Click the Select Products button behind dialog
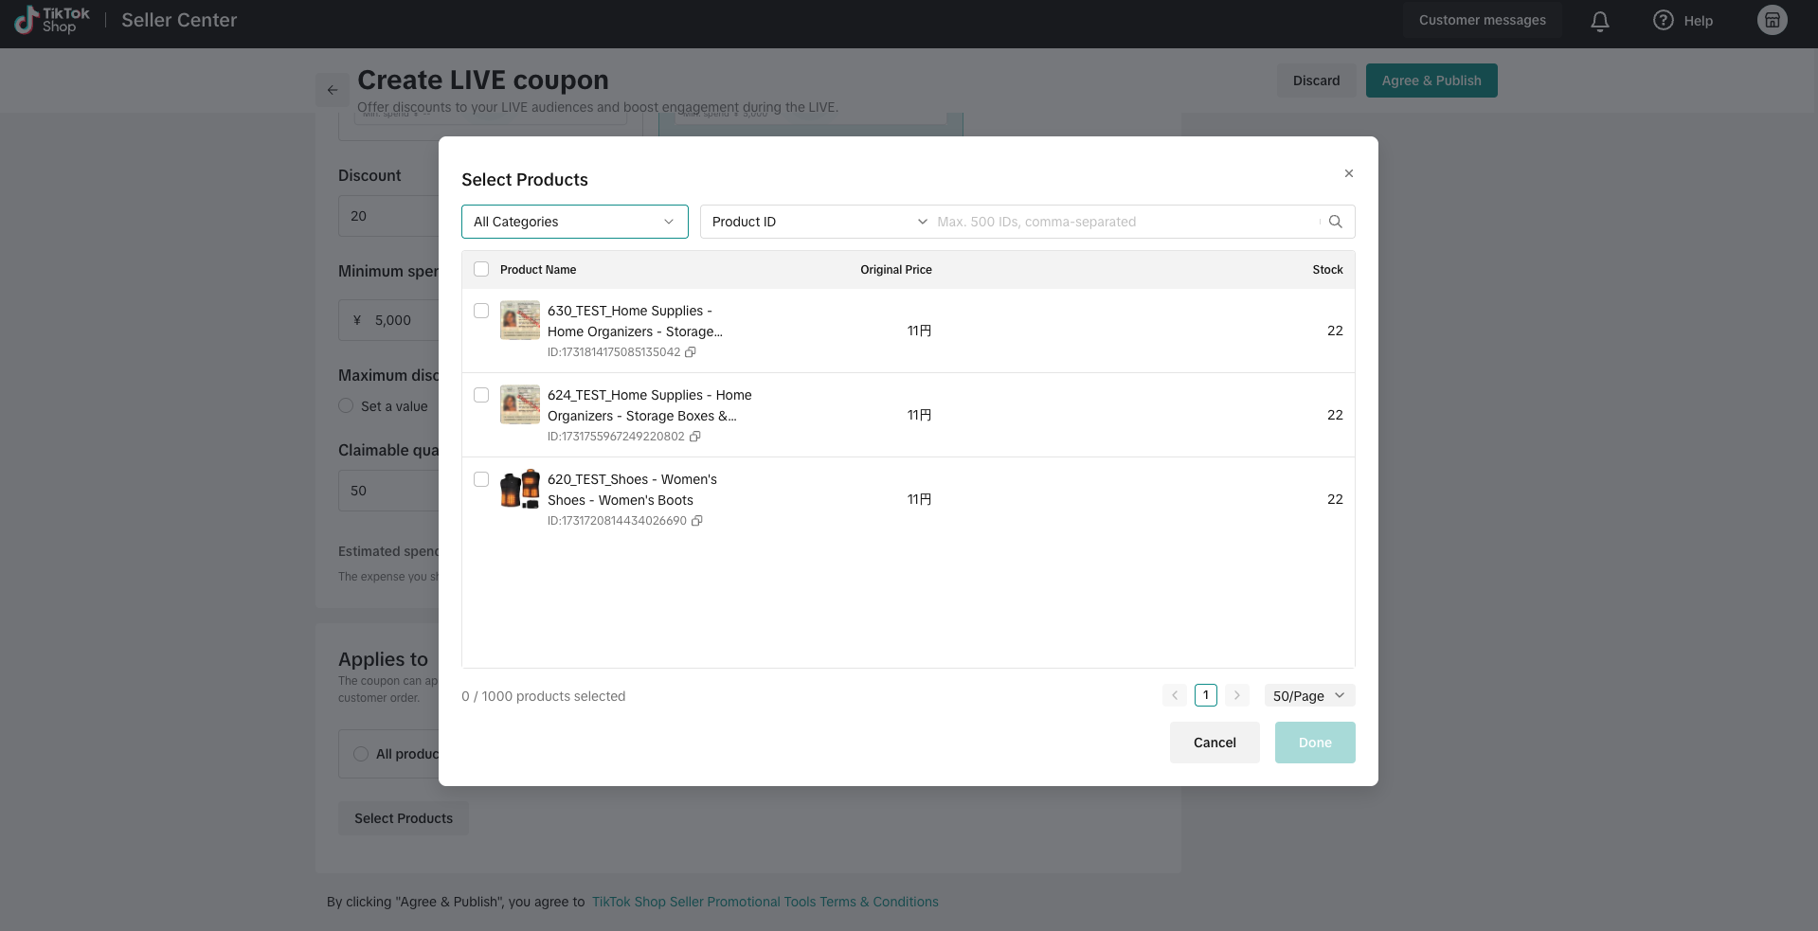The height and width of the screenshot is (931, 1818). point(404,818)
